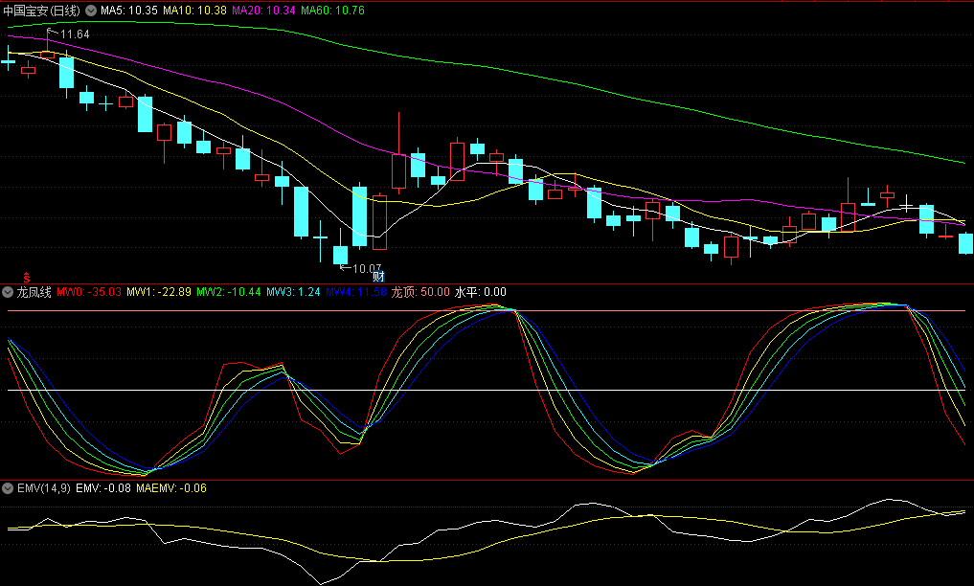Click the MA10: 10.38 label
This screenshot has width=974, height=586.
(194, 11)
